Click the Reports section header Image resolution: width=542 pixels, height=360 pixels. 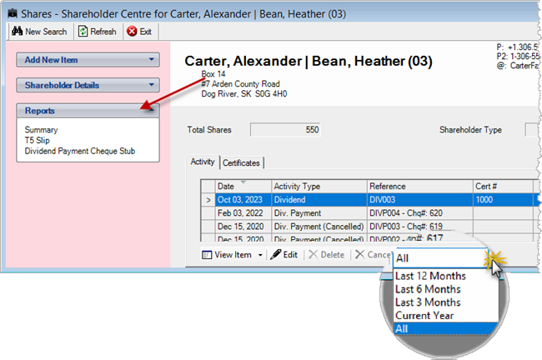point(88,111)
